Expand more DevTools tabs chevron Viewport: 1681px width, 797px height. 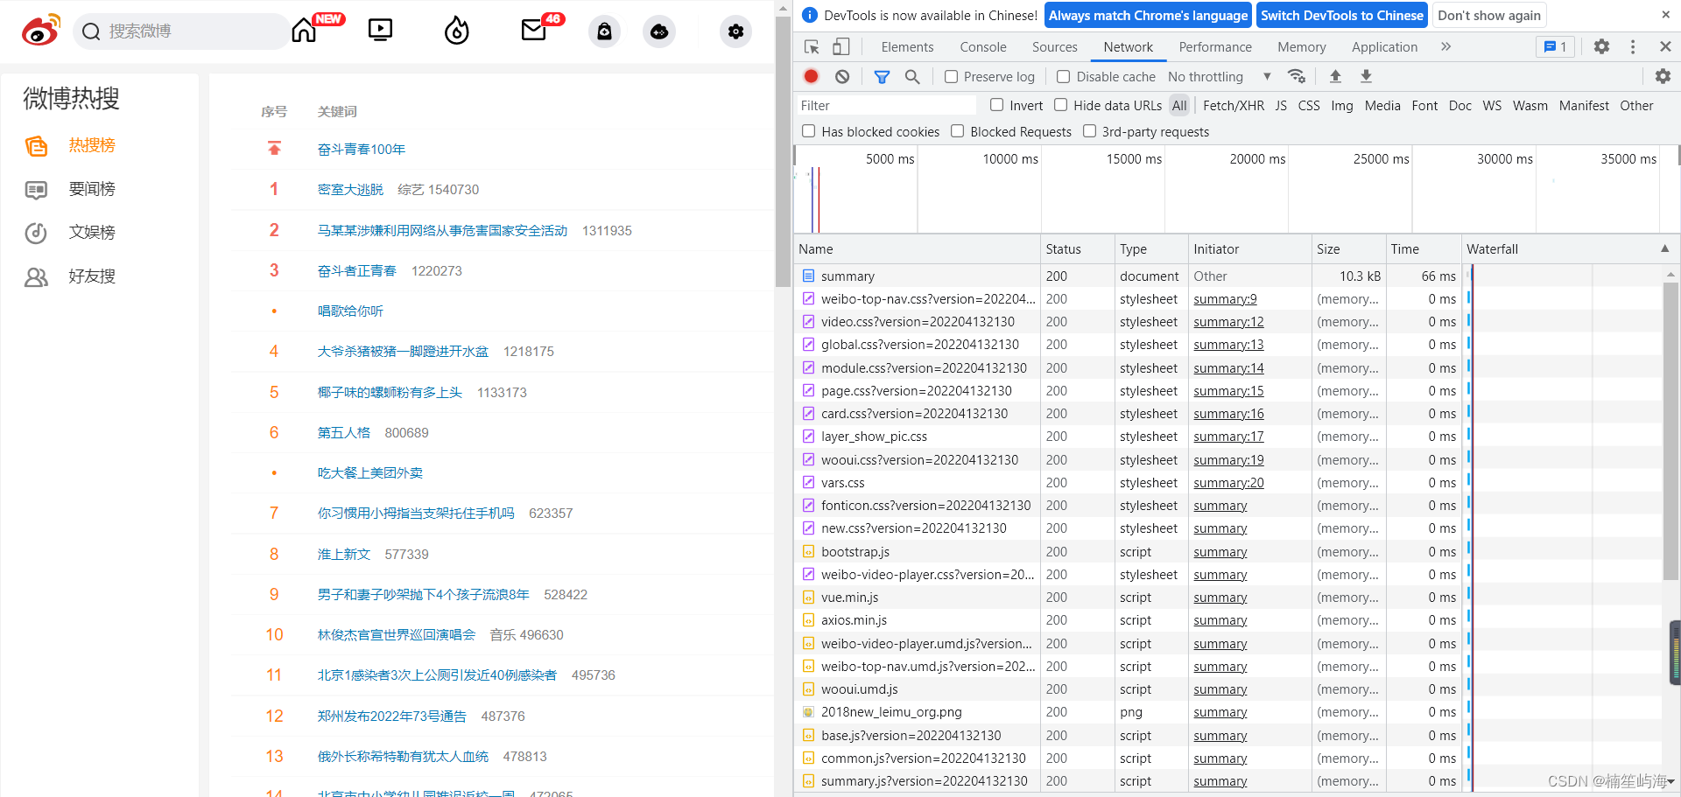point(1445,47)
